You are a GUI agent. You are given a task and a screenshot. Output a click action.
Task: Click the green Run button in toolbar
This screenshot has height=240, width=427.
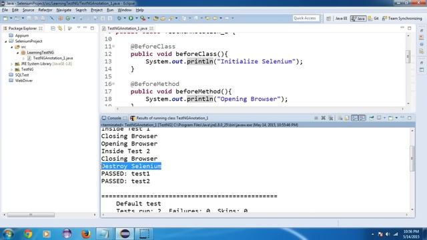click(131, 18)
